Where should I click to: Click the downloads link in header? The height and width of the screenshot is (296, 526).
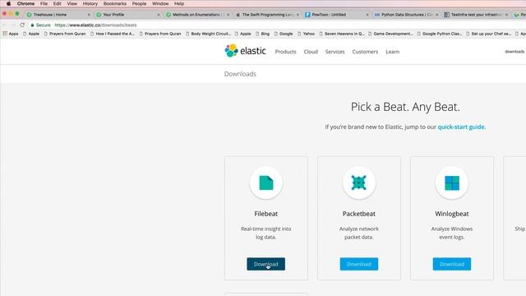pos(514,52)
